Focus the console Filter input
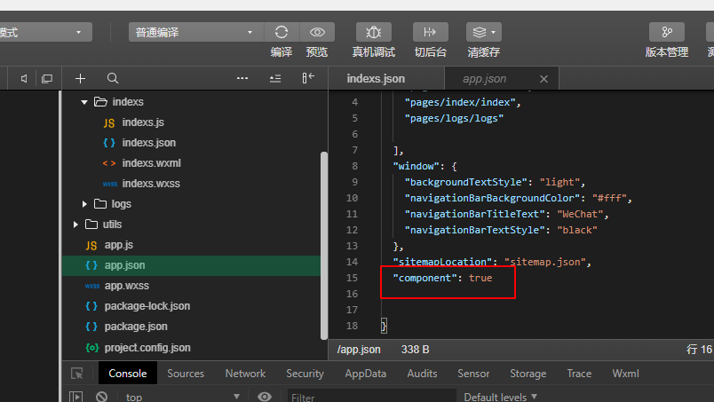Viewport: 714px width, 402px height. (x=371, y=398)
